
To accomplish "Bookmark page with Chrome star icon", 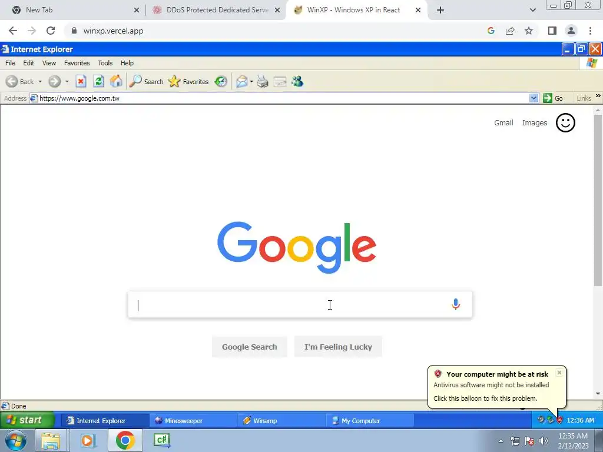I will coord(529,31).
